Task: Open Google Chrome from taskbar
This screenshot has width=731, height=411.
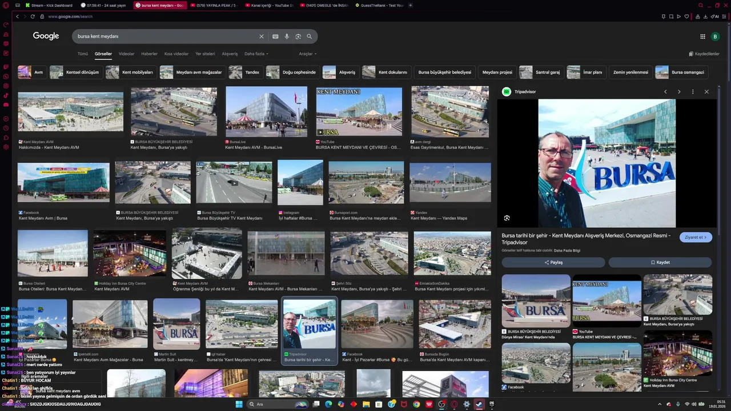Action: pyautogui.click(x=416, y=404)
